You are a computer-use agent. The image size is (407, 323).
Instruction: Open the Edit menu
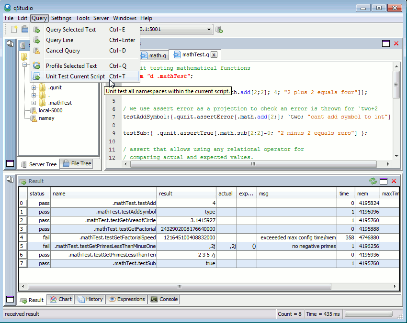click(x=23, y=18)
